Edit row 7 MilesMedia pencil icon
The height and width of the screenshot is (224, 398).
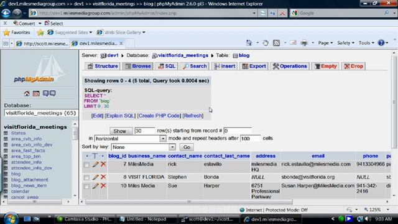coord(95,164)
